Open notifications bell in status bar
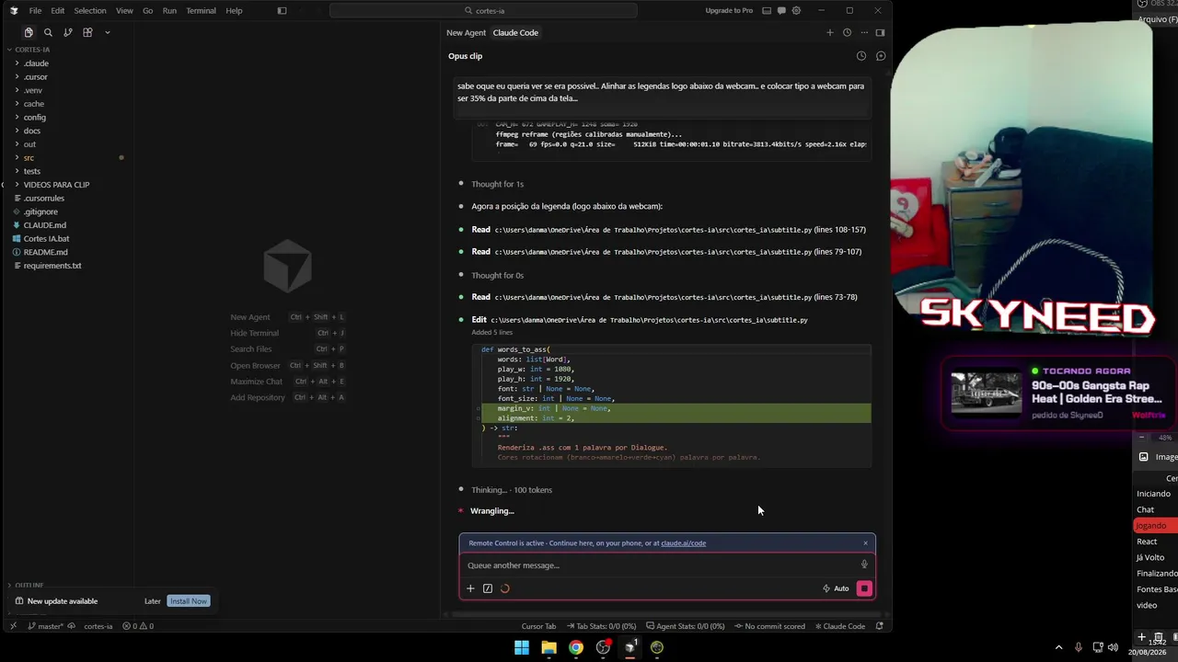 pyautogui.click(x=880, y=626)
